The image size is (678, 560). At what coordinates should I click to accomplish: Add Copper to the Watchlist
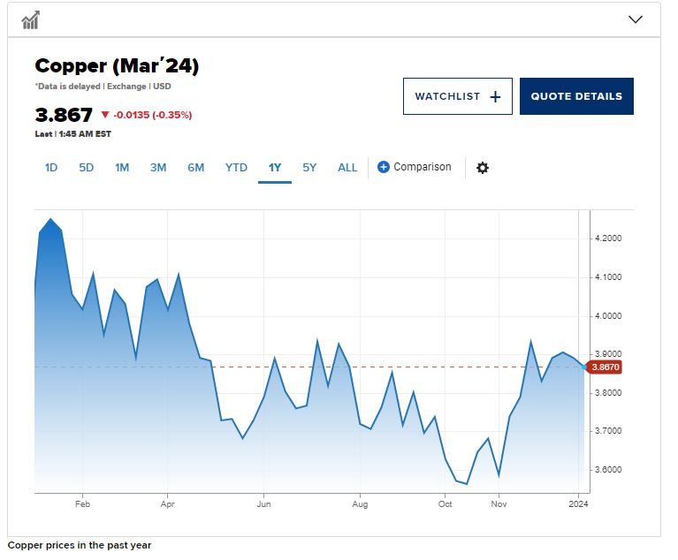point(457,96)
